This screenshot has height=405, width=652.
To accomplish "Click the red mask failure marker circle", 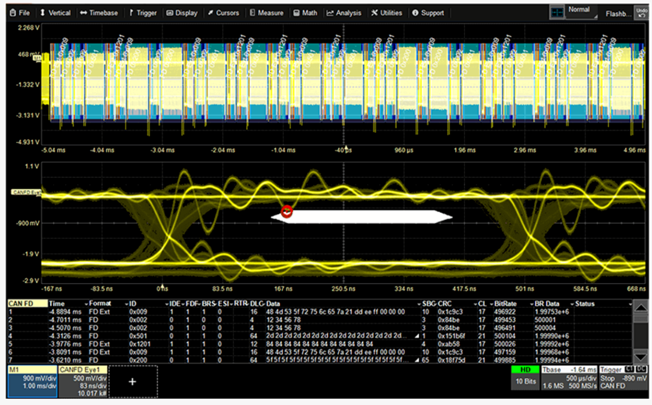I will (x=287, y=212).
